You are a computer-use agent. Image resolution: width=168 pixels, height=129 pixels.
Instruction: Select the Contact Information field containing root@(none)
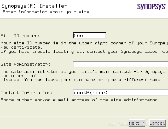(120, 93)
